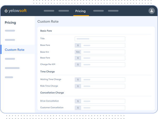Focus the Base Km input field
The image size is (158, 119).
pyautogui.click(x=103, y=52)
